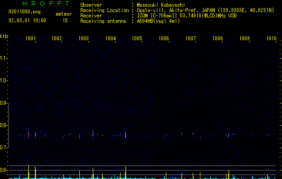This screenshot has width=282, height=179.
Task: Click time marker 1002
Action: [x=56, y=38]
